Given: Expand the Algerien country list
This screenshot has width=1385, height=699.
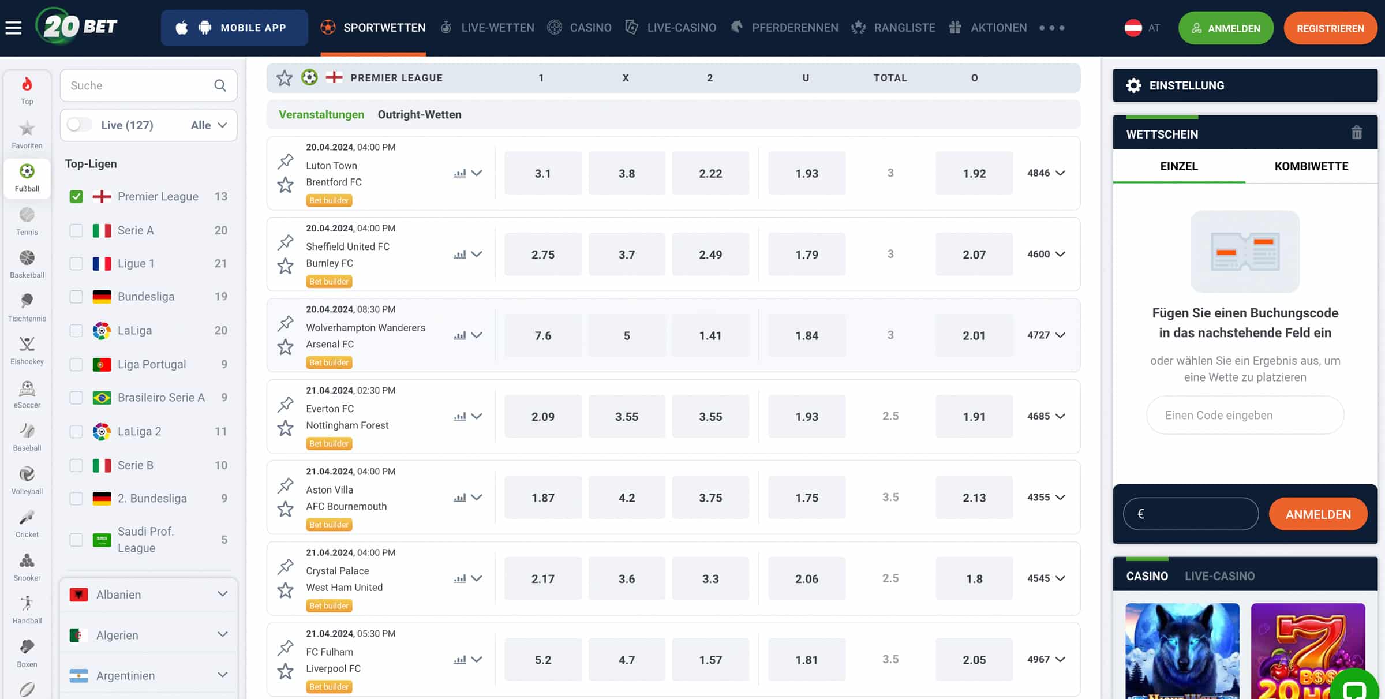Looking at the screenshot, I should 222,634.
